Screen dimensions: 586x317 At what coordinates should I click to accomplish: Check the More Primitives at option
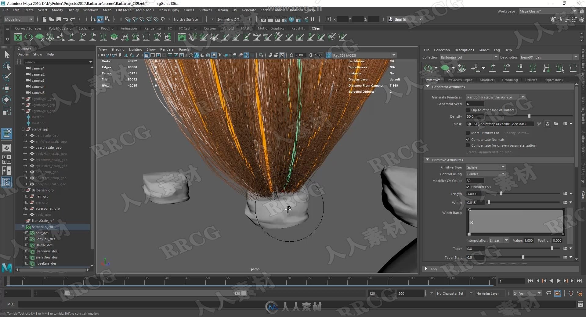click(468, 133)
